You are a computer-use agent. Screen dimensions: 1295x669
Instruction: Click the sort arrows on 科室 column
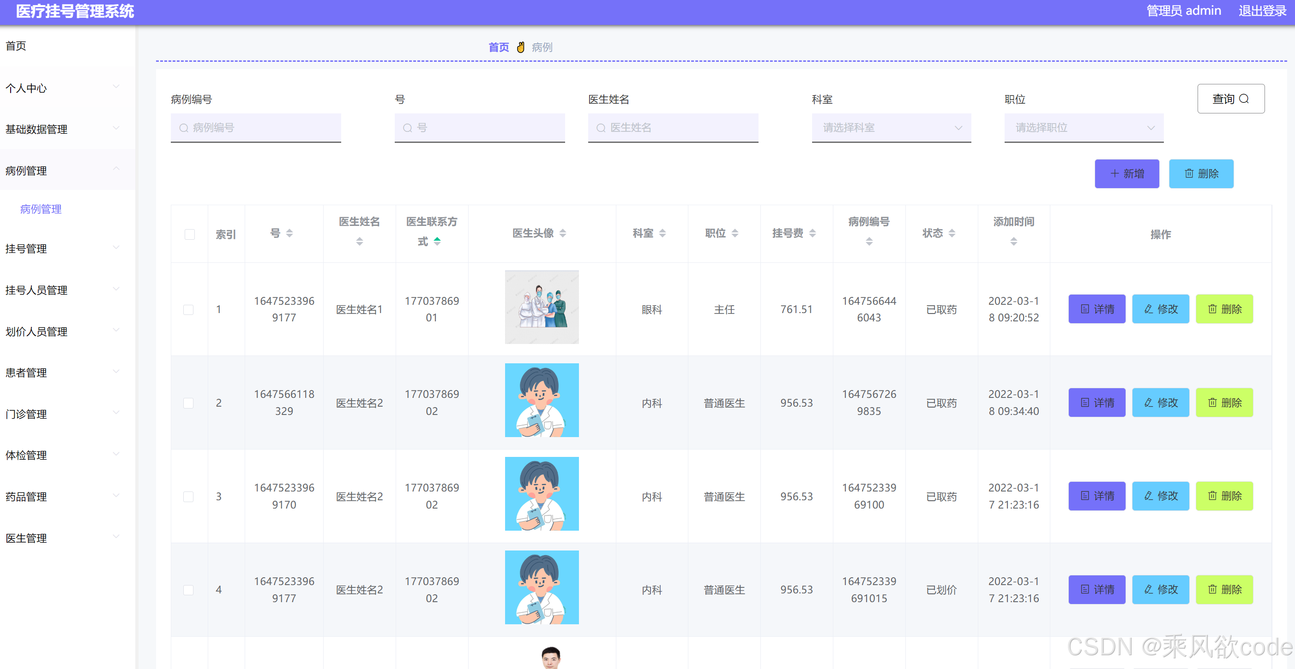[662, 233]
